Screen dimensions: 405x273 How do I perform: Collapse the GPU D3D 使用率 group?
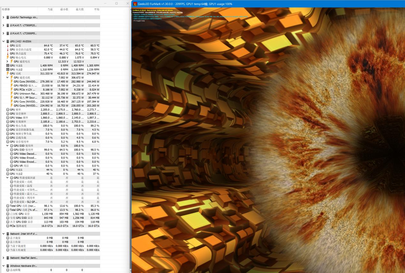click(x=7, y=146)
